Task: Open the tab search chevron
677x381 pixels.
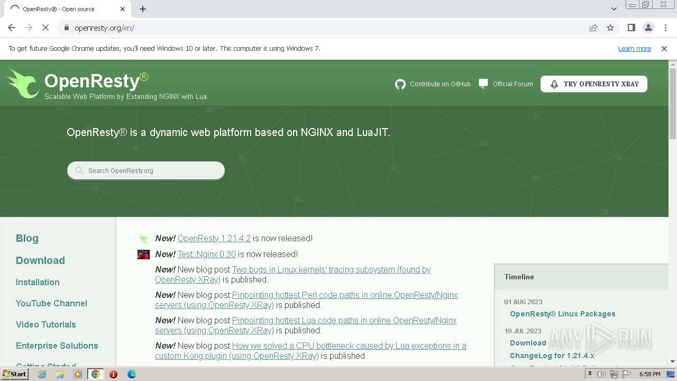Action: 614,9
